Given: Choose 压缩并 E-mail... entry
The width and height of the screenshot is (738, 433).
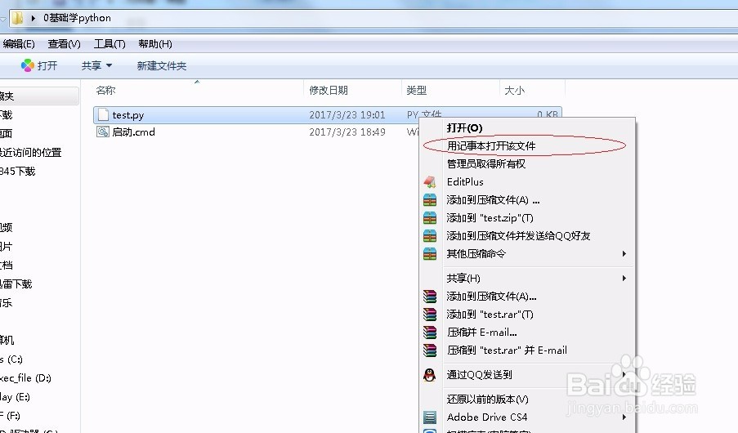Looking at the screenshot, I should coord(482,333).
